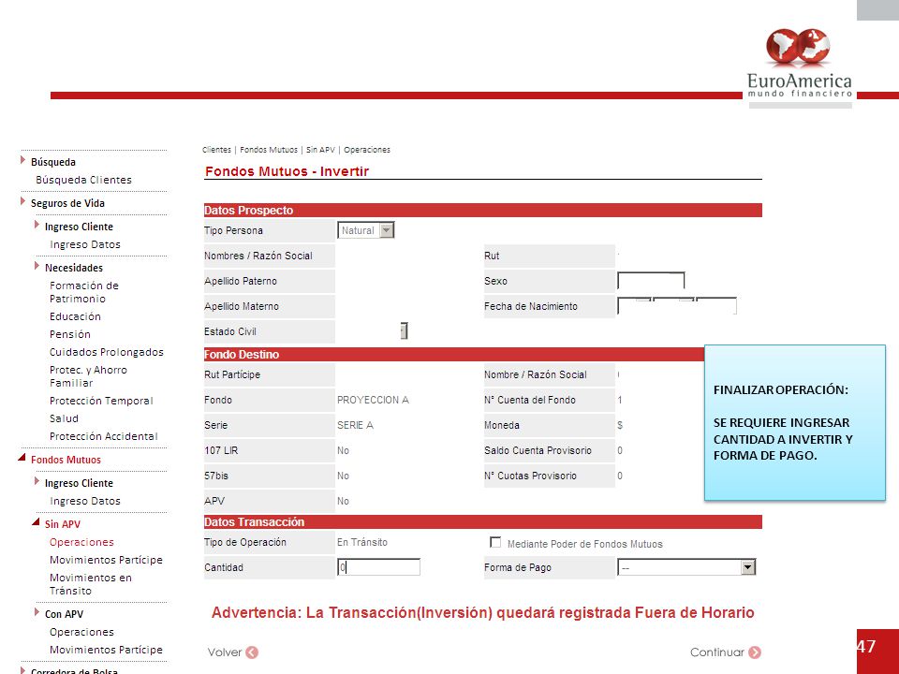Click the Fondo value PROYECCION A
Image resolution: width=899 pixels, height=674 pixels.
[x=373, y=400]
